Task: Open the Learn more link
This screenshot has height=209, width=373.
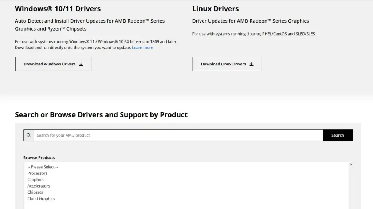Action: [142, 48]
